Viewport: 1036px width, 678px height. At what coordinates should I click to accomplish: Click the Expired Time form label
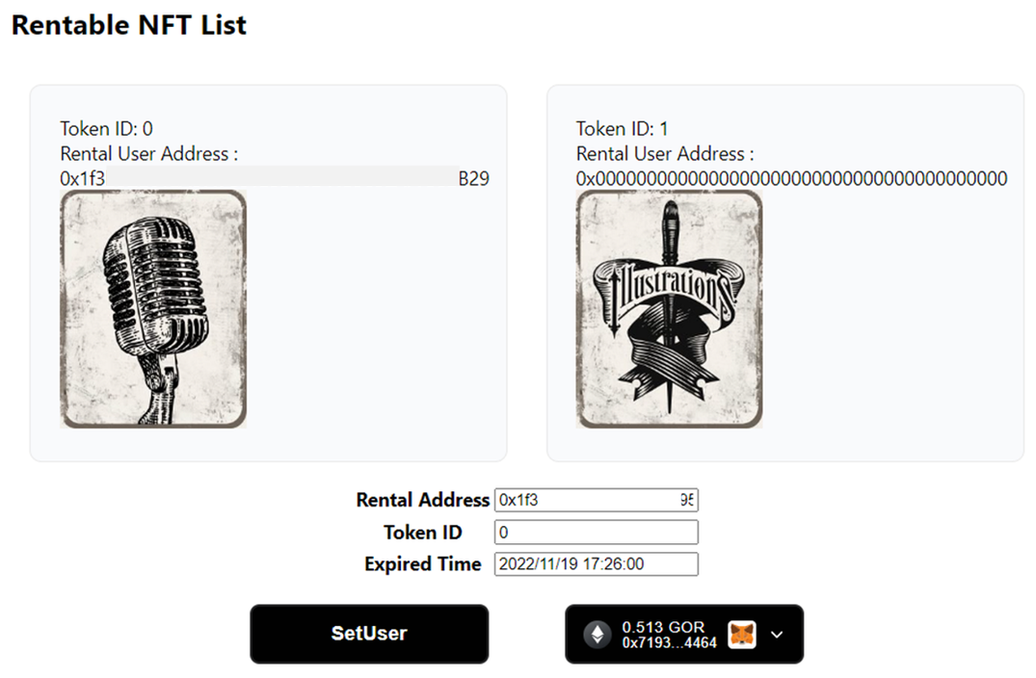tap(422, 564)
